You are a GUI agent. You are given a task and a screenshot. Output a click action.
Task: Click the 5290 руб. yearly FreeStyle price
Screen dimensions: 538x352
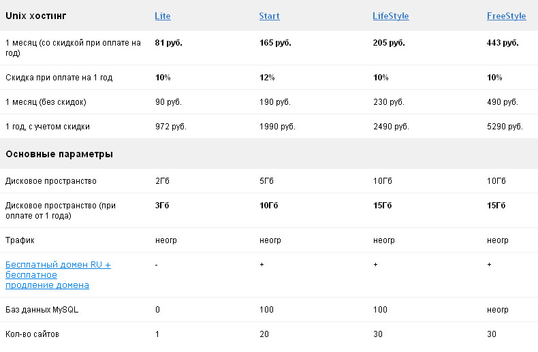pyautogui.click(x=505, y=127)
